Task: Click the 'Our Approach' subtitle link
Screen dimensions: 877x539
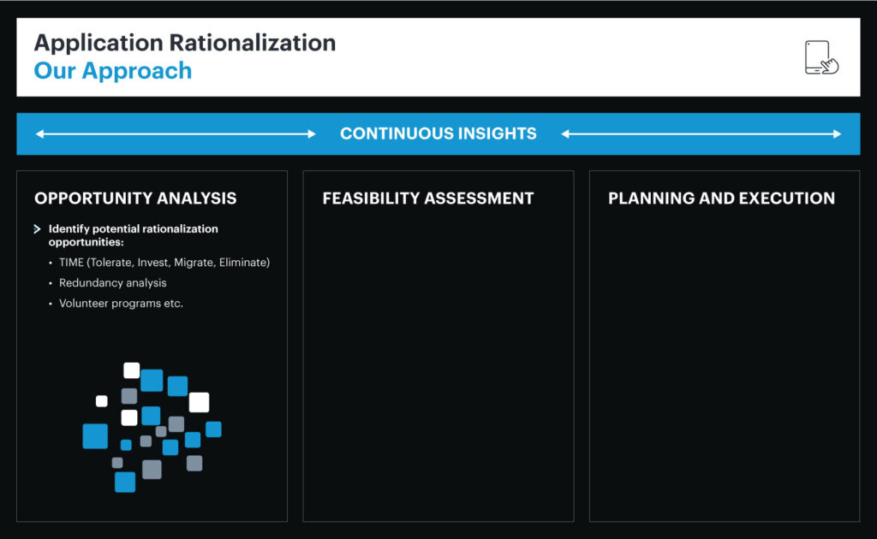Action: [x=113, y=71]
